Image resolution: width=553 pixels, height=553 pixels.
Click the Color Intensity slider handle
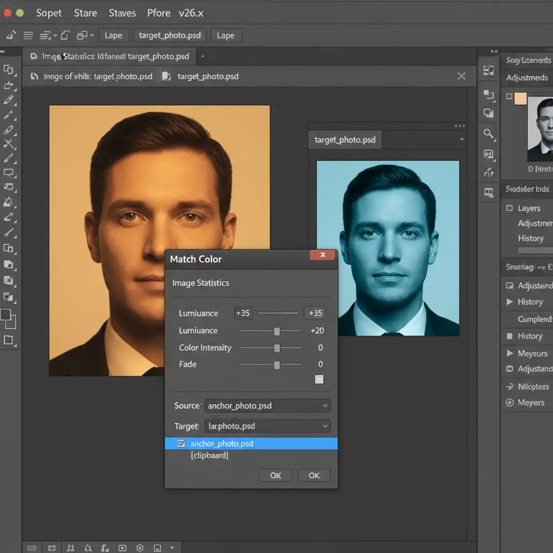point(277,348)
